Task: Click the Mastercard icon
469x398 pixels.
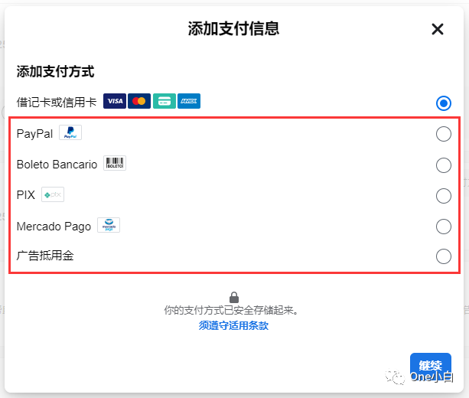Action: pyautogui.click(x=139, y=101)
